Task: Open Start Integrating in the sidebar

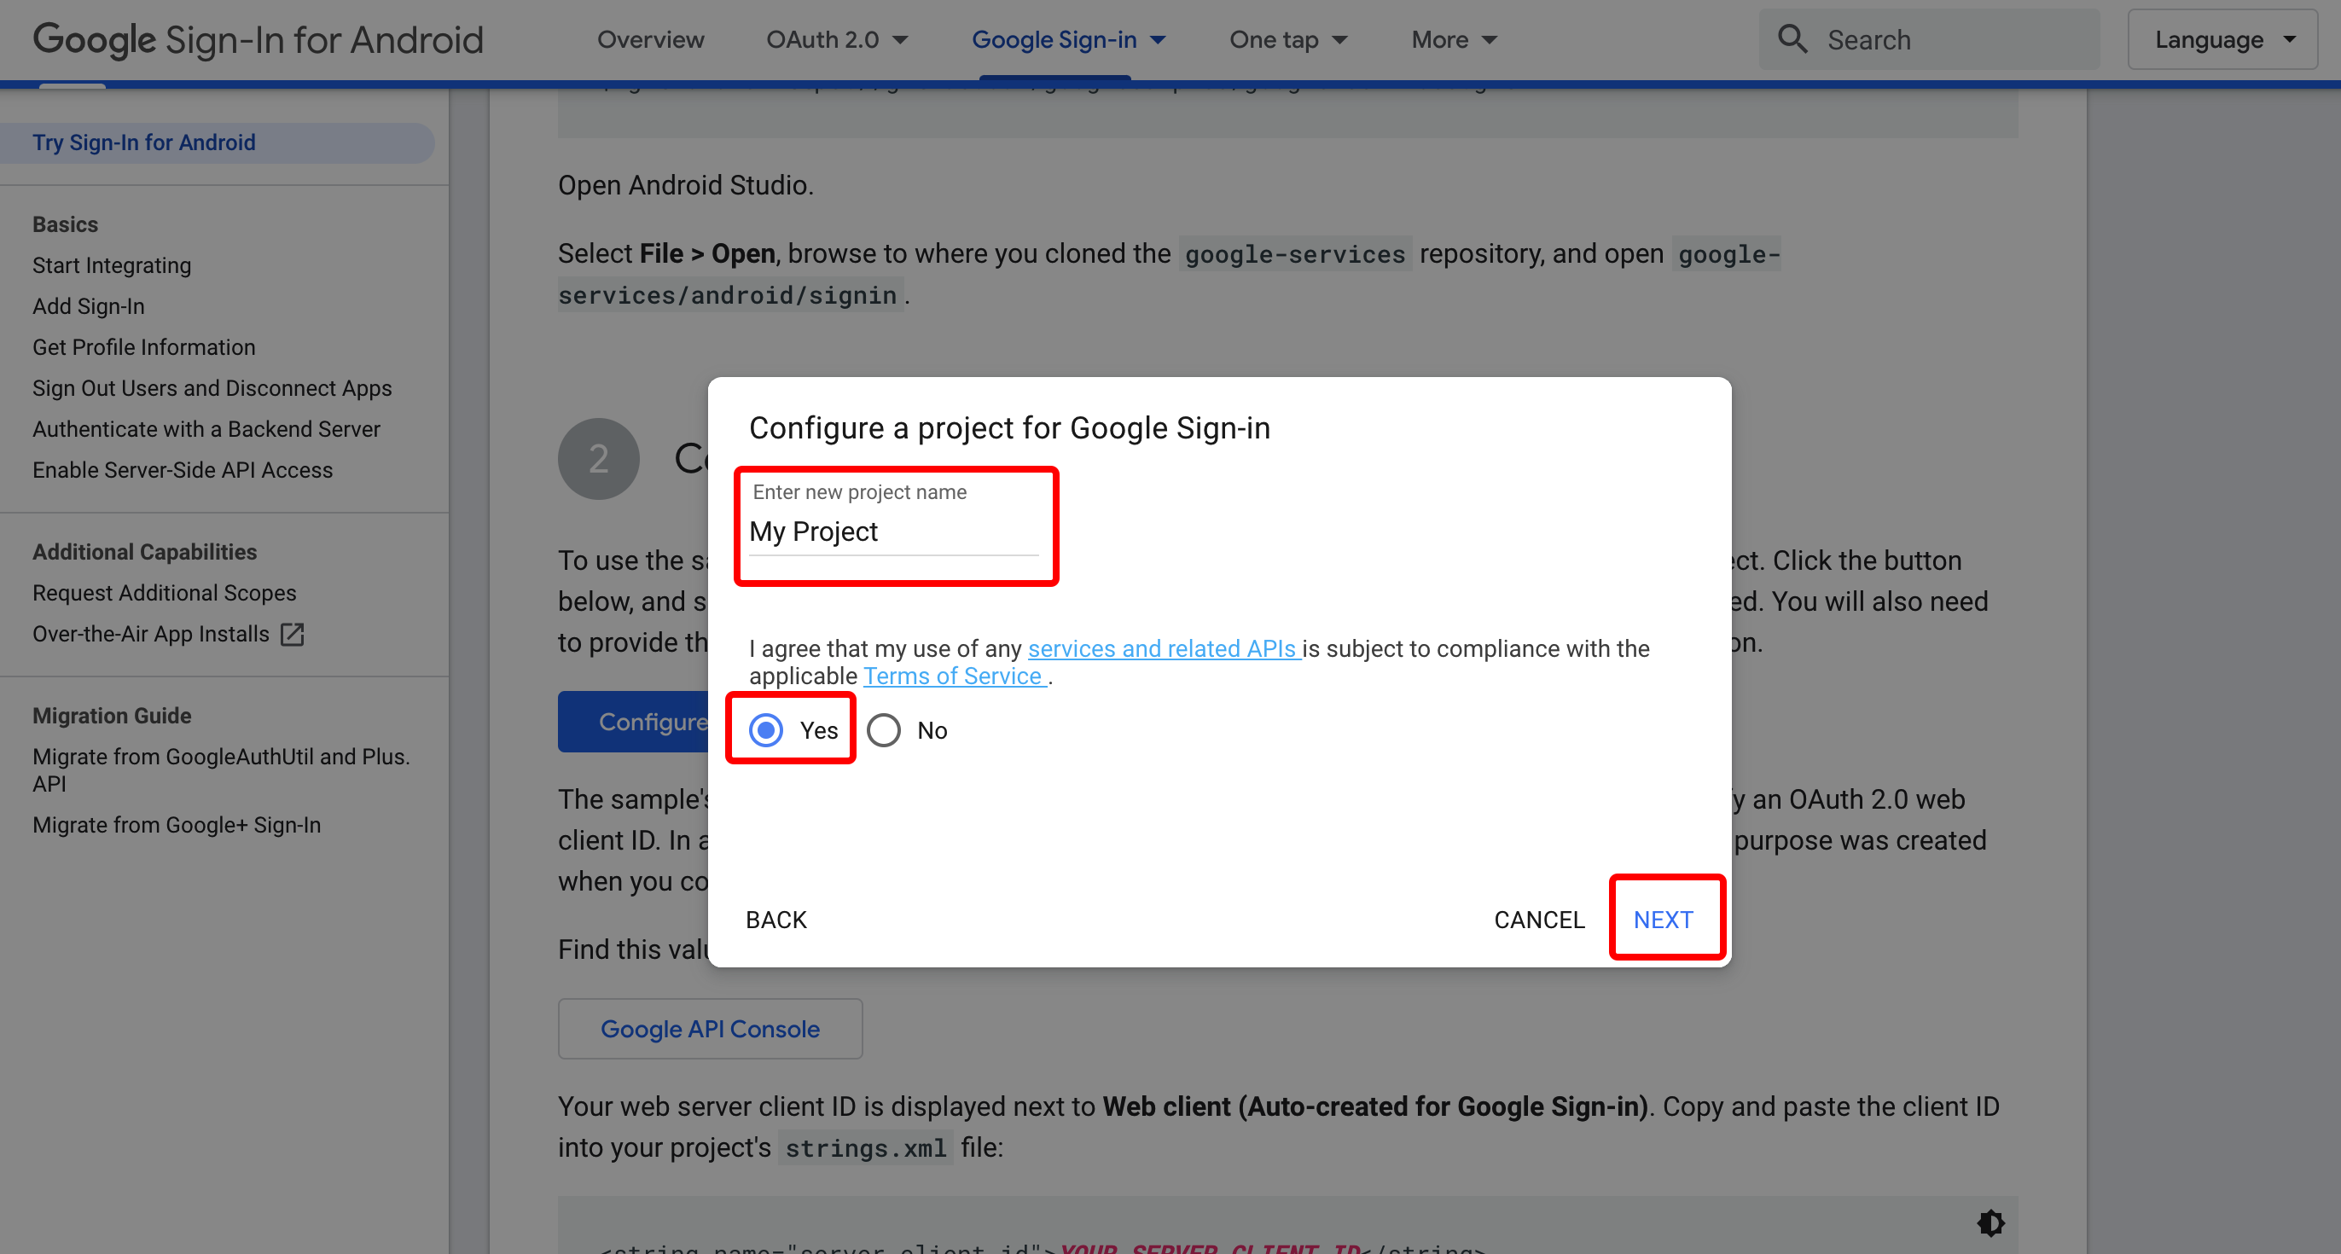Action: 112,265
